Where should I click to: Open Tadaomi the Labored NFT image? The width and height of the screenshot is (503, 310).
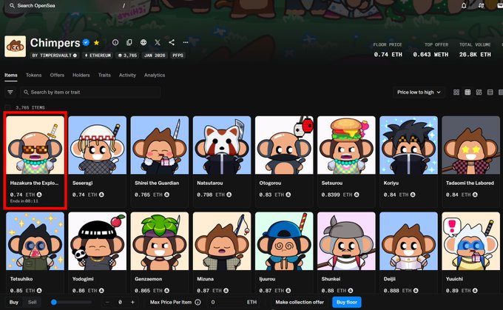click(x=471, y=145)
